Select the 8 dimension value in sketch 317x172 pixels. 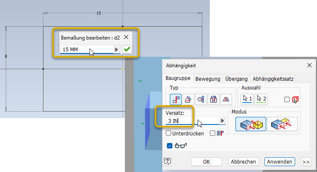[x=6, y=56]
